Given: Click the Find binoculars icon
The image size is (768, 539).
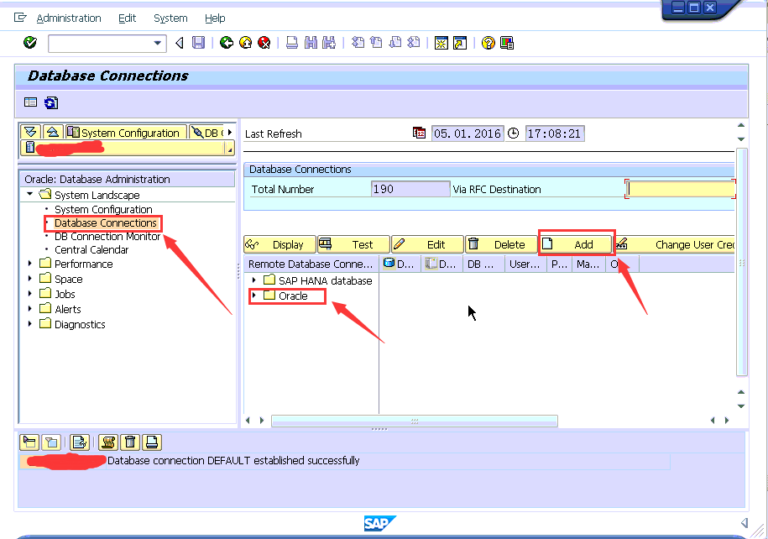Looking at the screenshot, I should pos(311,43).
